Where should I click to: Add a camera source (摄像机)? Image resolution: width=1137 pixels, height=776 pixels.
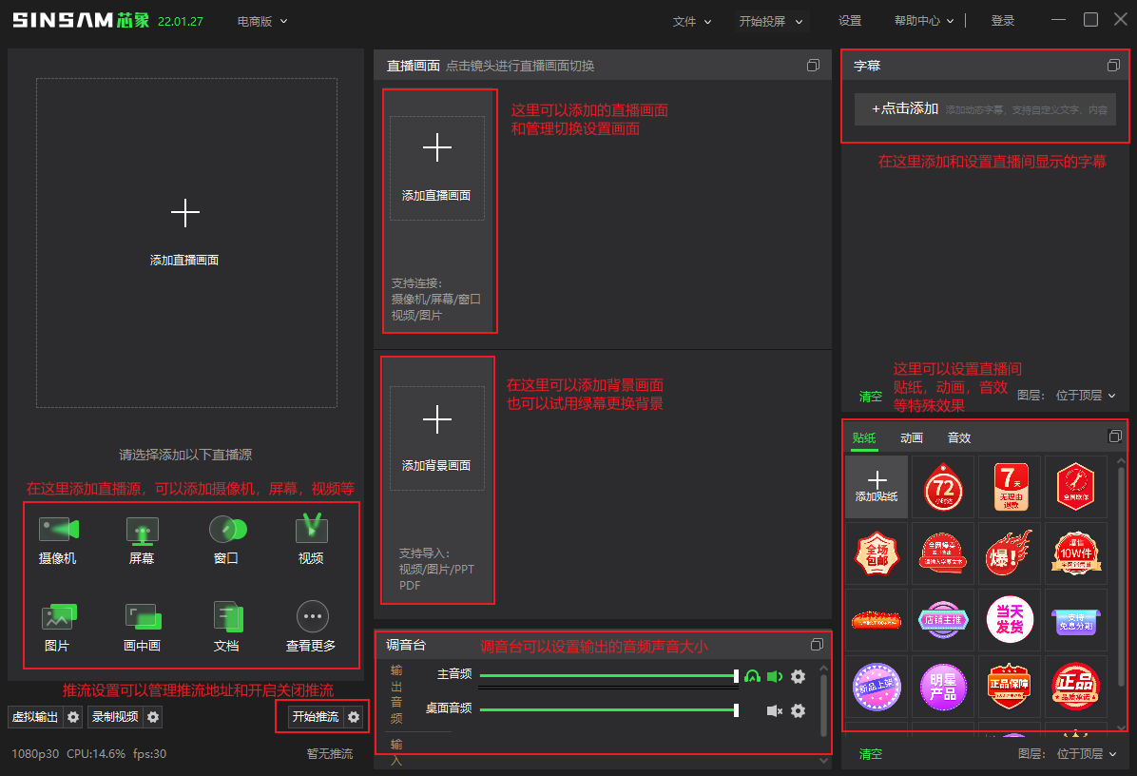(x=58, y=540)
